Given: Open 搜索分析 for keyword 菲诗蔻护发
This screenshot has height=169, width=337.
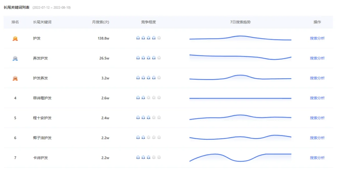Looking at the screenshot, I should click(x=317, y=98).
